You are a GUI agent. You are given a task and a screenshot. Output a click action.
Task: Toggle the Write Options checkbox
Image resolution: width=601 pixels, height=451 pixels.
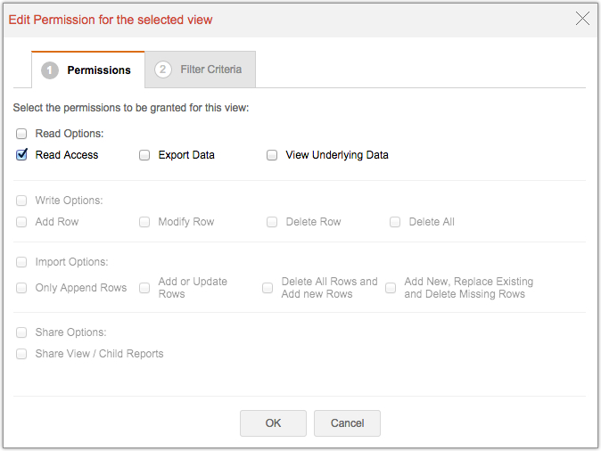pos(21,201)
